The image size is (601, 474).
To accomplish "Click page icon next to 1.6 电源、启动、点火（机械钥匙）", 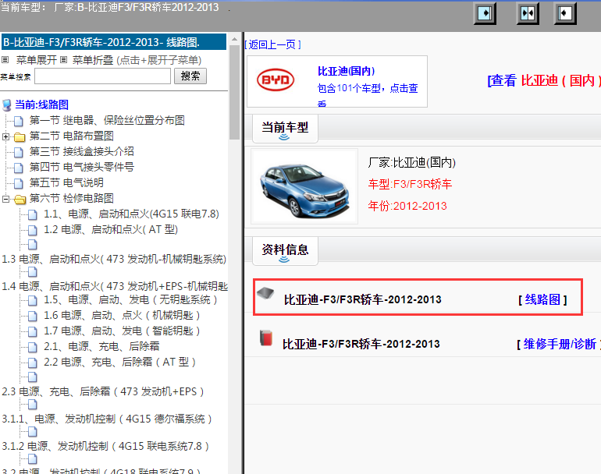I will (33, 316).
